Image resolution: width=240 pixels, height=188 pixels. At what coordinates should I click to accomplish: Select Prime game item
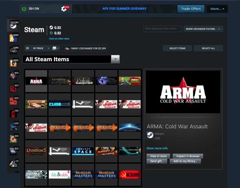36,175
